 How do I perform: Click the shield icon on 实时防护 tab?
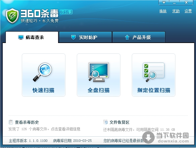(73, 37)
